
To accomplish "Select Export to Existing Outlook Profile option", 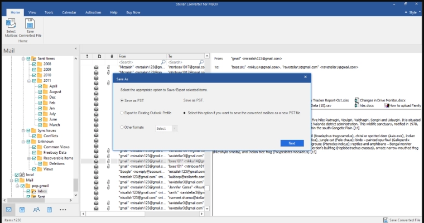I will click(x=122, y=113).
